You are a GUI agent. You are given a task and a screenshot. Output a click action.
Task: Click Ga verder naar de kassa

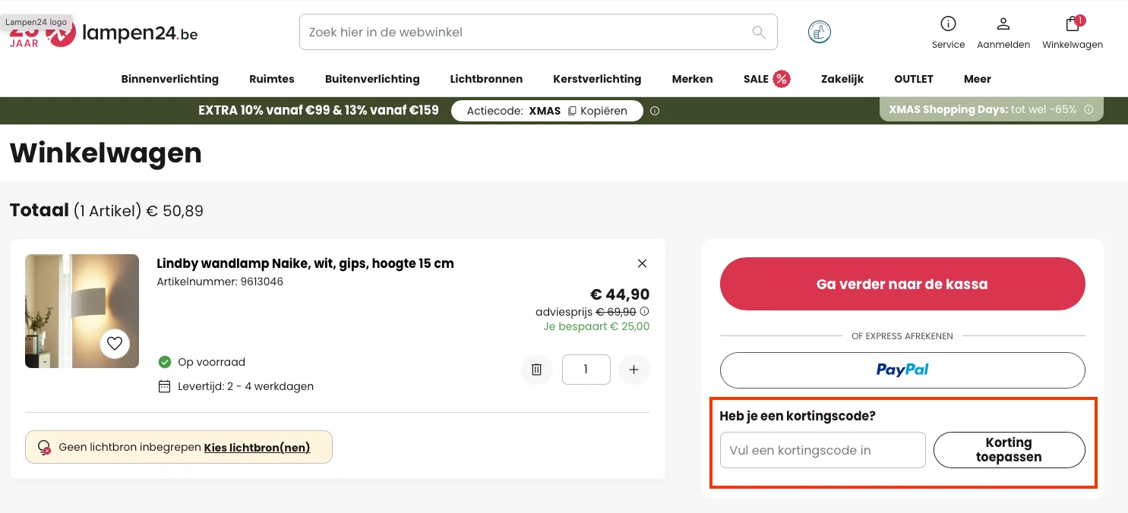[902, 284]
